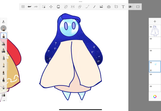The image size is (161, 111).
Task: Choose the thin ballpoint pen brush
Action: (4, 65)
